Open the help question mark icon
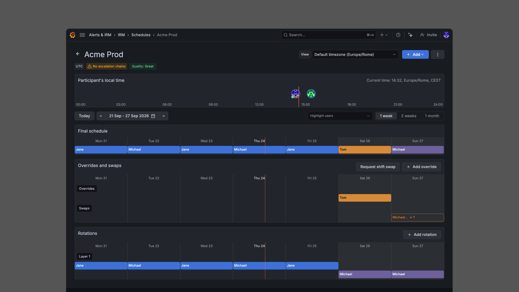Image resolution: width=519 pixels, height=292 pixels. [x=398, y=35]
